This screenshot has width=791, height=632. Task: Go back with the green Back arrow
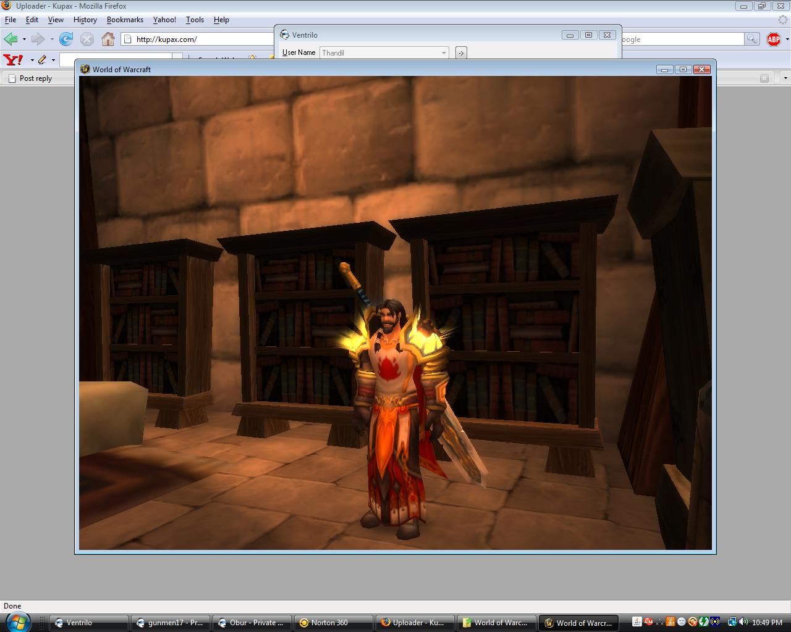[11, 39]
